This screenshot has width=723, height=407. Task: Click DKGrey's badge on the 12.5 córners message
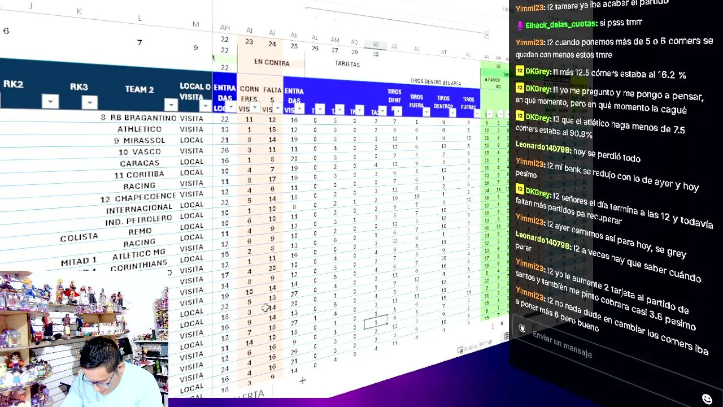(x=520, y=71)
